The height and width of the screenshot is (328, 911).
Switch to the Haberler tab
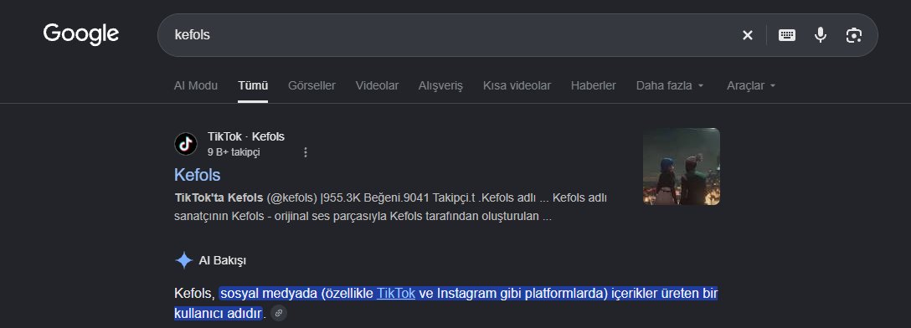(x=593, y=85)
